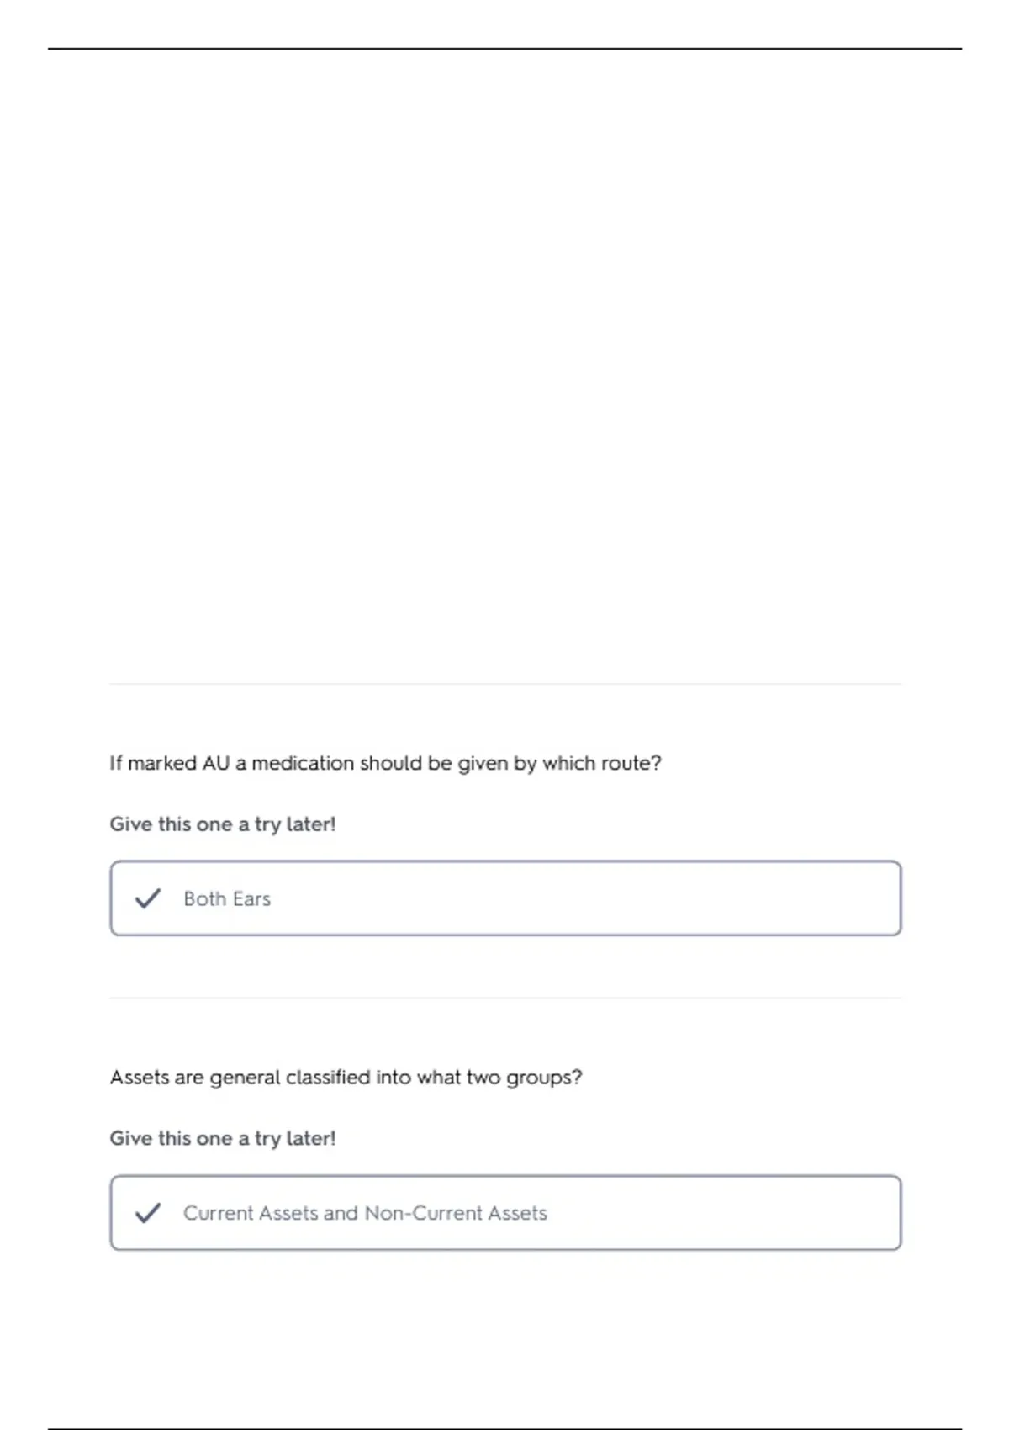Click the divider between the two questions

[505, 998]
